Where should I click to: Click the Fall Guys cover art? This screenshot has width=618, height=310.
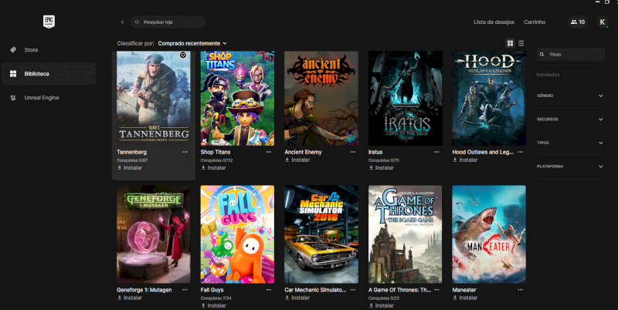click(237, 234)
